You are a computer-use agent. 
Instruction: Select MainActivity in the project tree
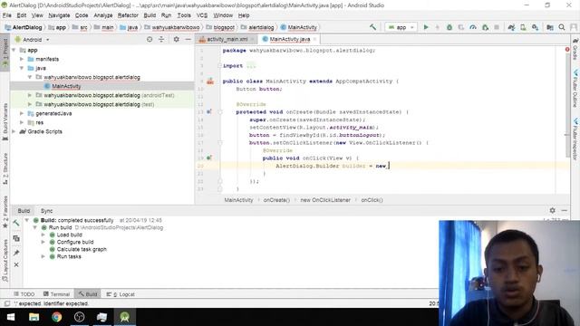[66, 86]
